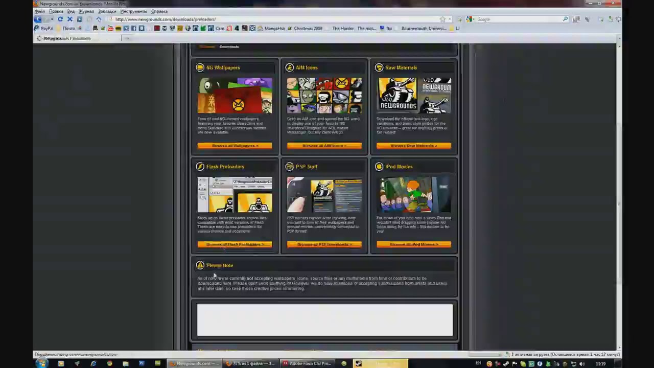654x368 pixels.
Task: Open the ftp bookmark
Action: [386, 28]
